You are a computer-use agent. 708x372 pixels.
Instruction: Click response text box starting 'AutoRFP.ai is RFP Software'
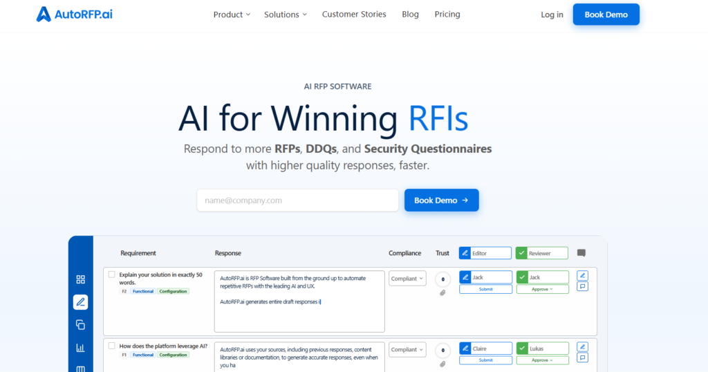[299, 301]
